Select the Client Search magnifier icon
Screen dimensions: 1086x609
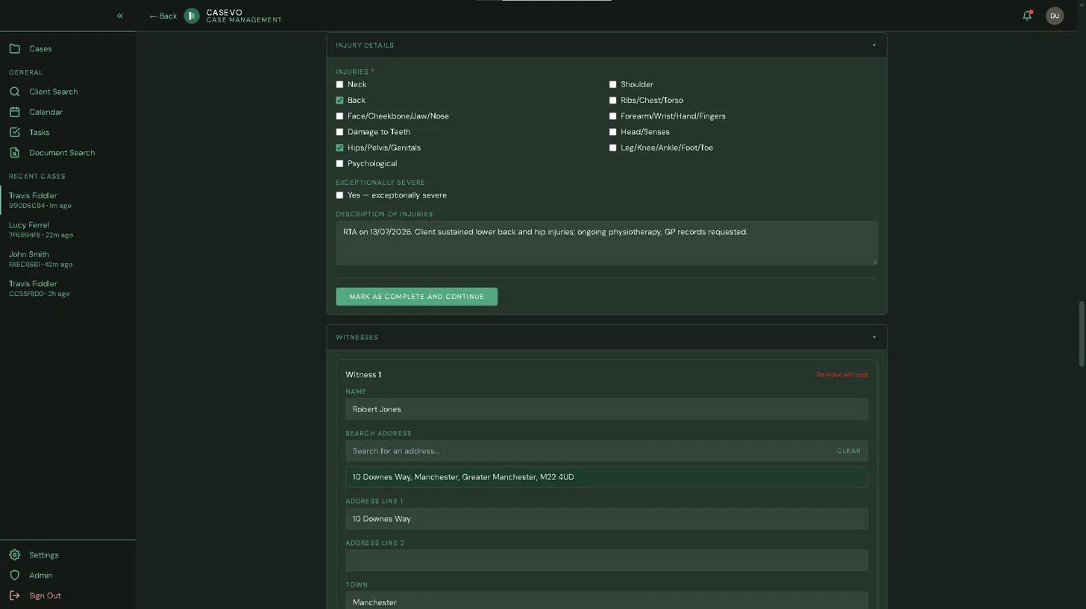click(x=15, y=92)
